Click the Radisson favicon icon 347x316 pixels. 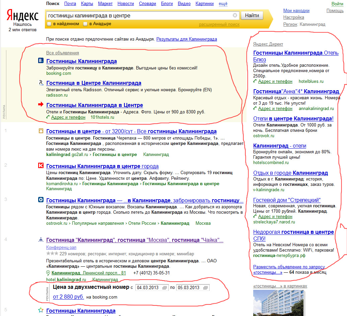pos(41,83)
